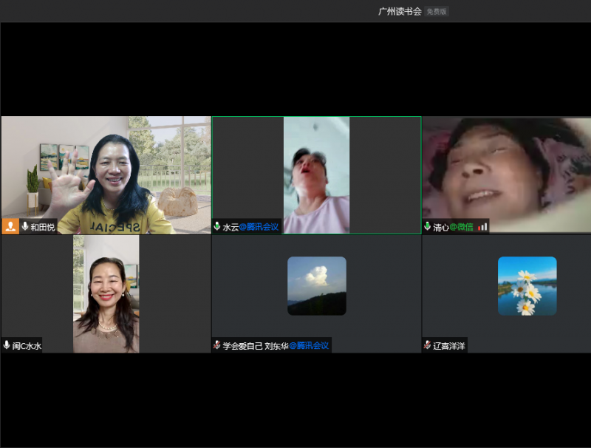
Task: Click the microphone icon next to 闽C水水
Action: click(7, 345)
